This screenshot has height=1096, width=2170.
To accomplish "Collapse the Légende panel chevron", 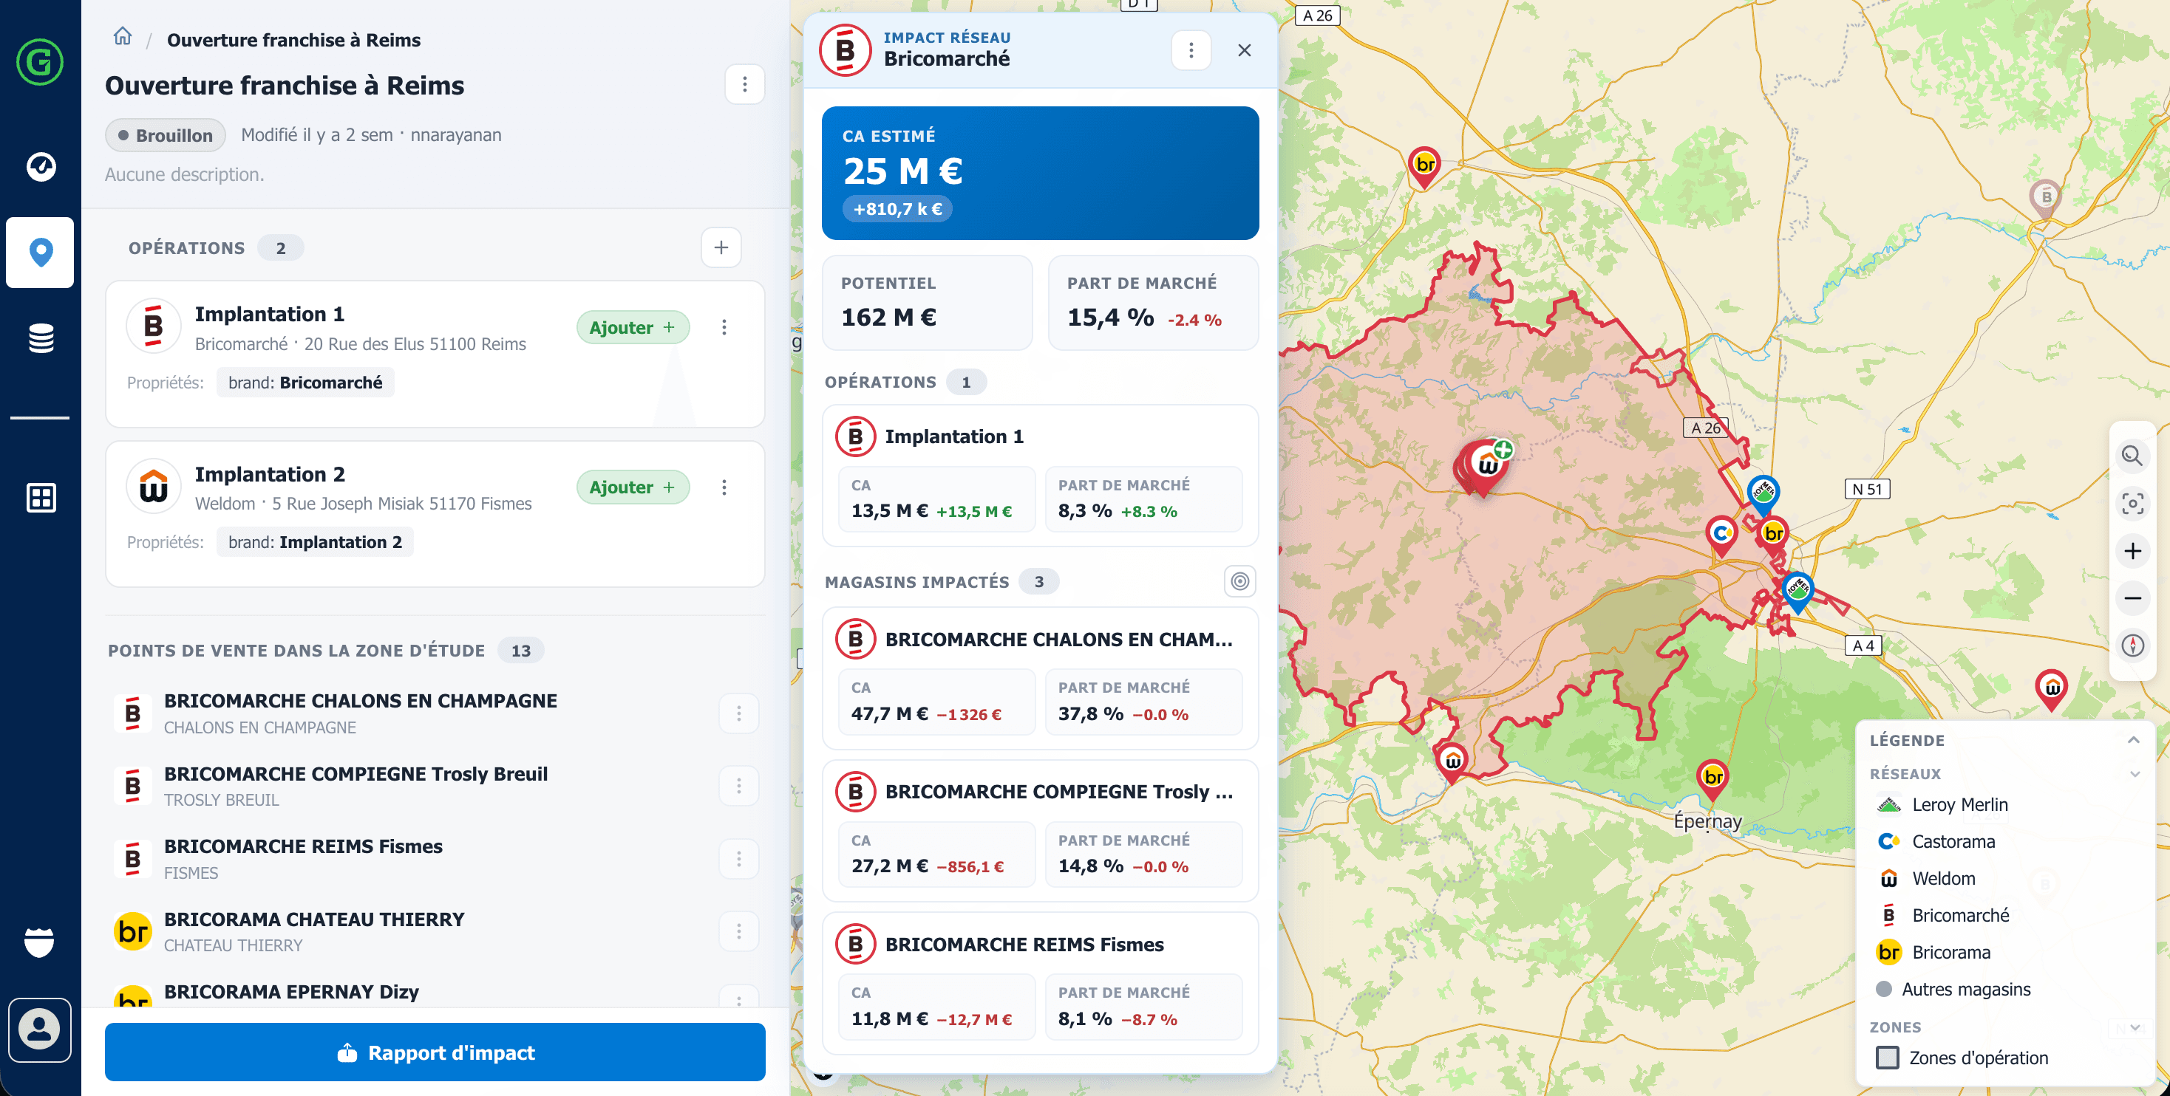I will click(2133, 740).
